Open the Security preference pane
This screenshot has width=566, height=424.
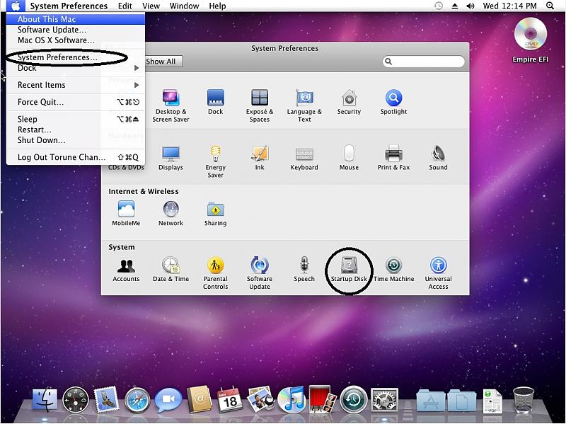[x=349, y=98]
